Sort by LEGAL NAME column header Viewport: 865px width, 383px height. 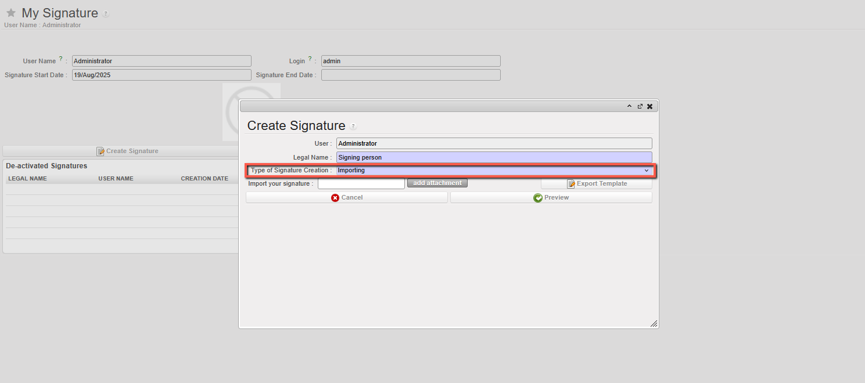[x=27, y=179]
